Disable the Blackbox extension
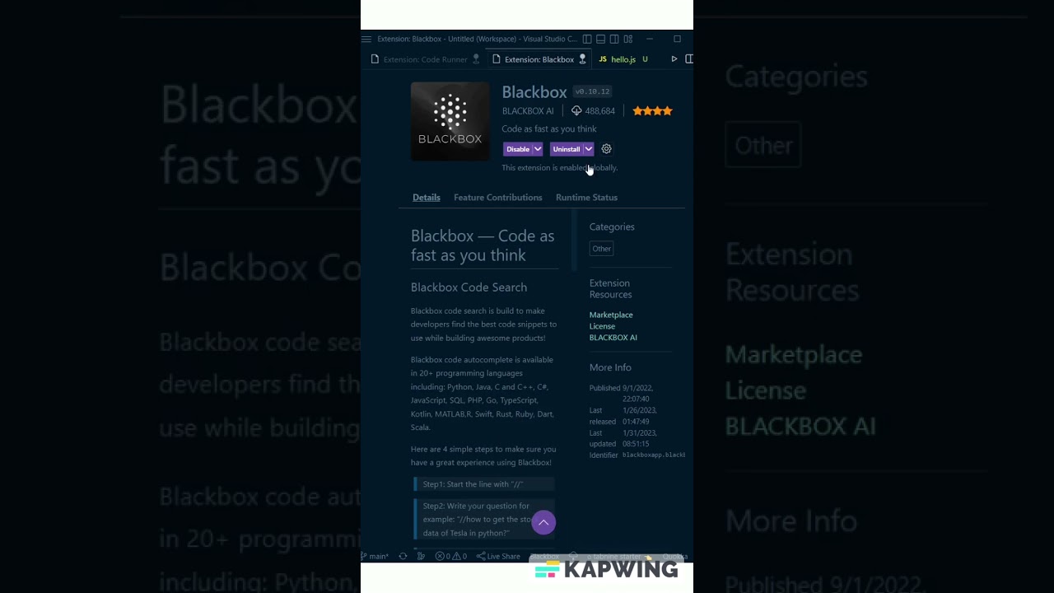 [x=517, y=149]
